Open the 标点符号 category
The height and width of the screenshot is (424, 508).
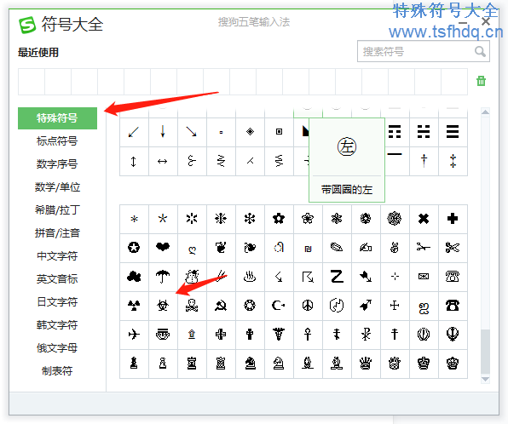click(57, 141)
